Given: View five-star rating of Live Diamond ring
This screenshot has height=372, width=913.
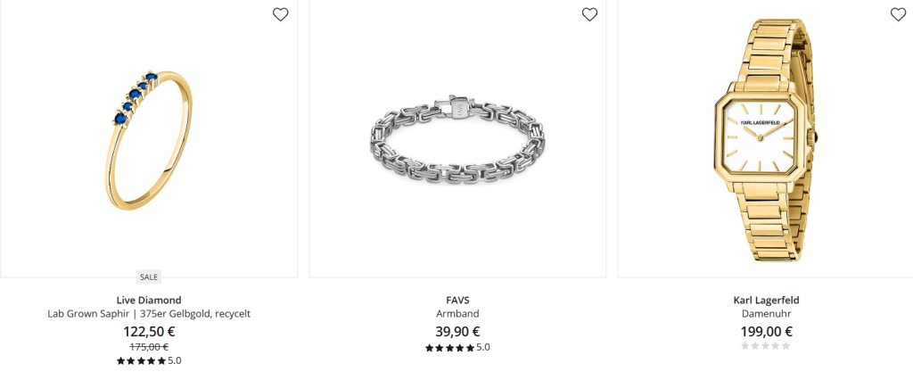Looking at the screenshot, I should pyautogui.click(x=149, y=361).
